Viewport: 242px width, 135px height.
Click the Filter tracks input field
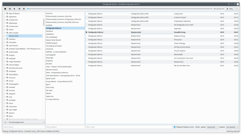click(x=129, y=127)
